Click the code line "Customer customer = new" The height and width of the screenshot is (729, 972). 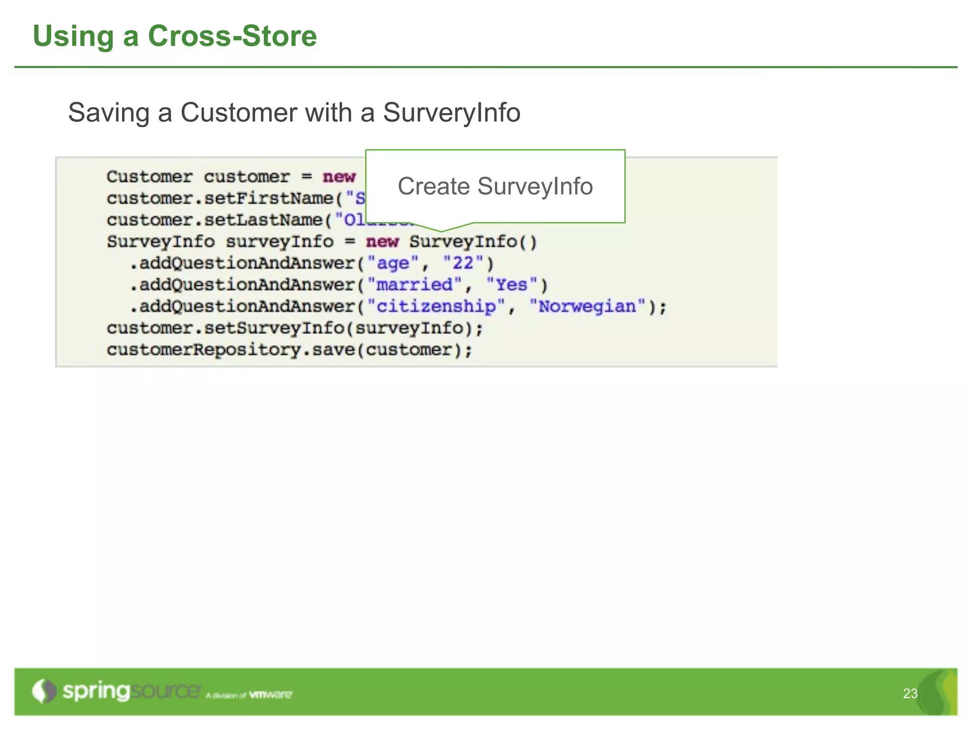(x=231, y=177)
